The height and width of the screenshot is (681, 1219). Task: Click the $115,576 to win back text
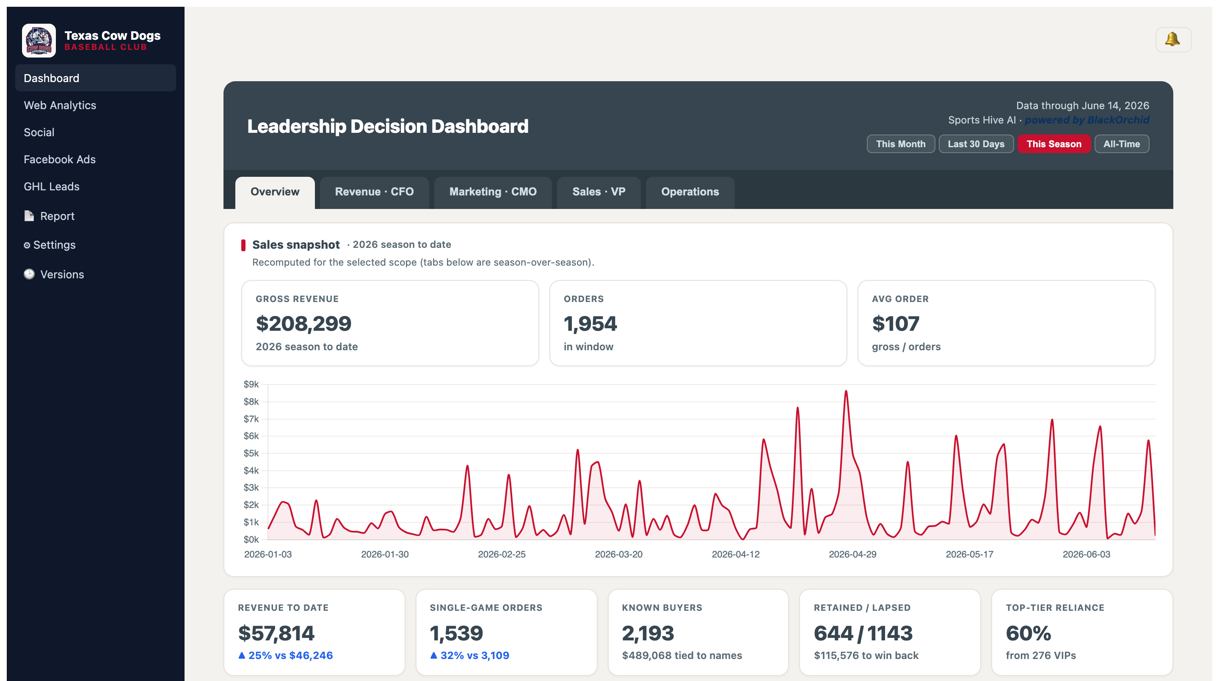[866, 656]
